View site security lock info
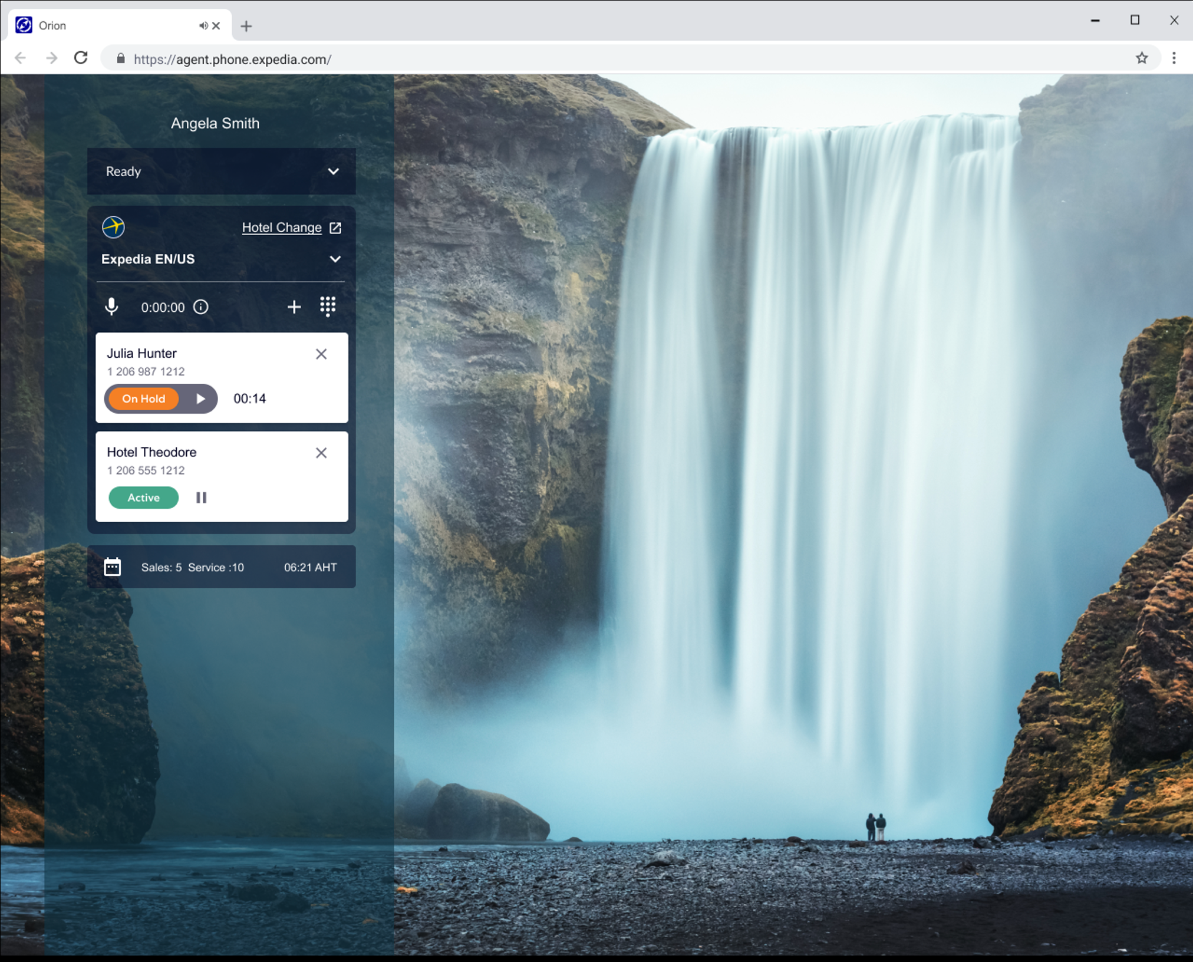1193x962 pixels. point(121,58)
